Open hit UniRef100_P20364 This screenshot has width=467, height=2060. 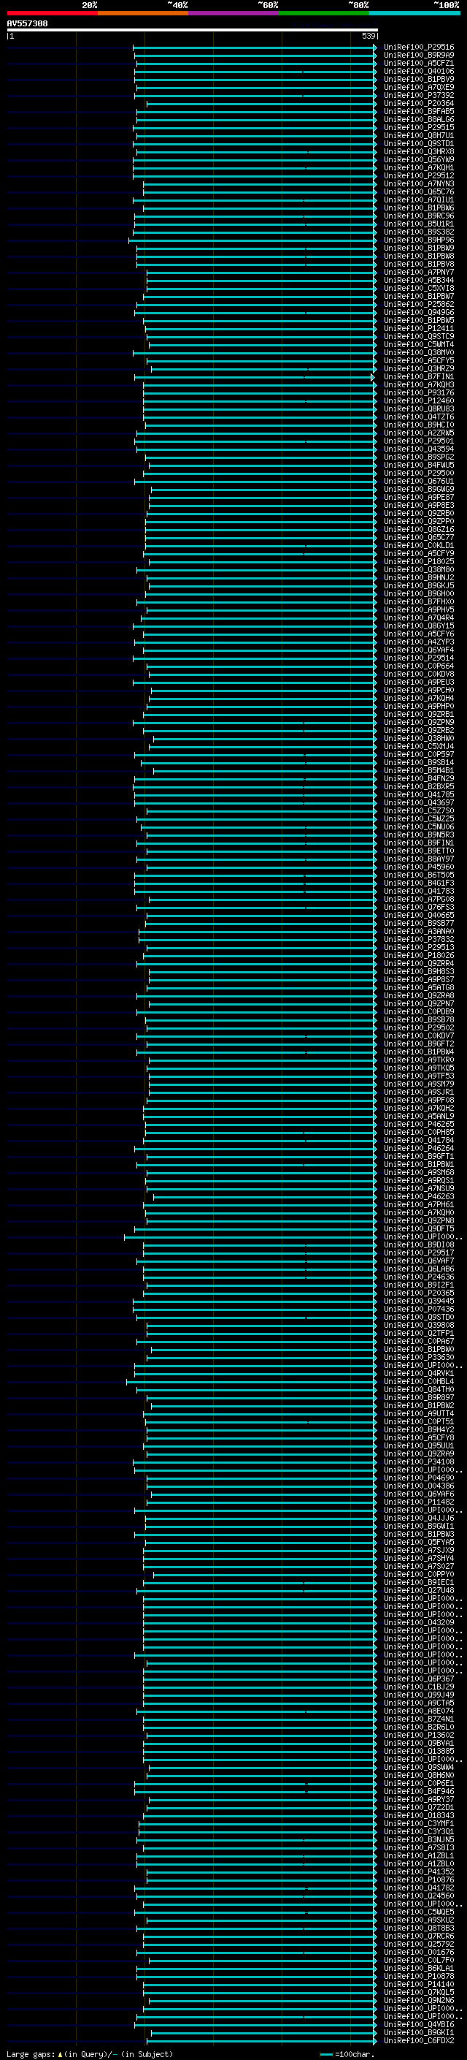point(418,103)
